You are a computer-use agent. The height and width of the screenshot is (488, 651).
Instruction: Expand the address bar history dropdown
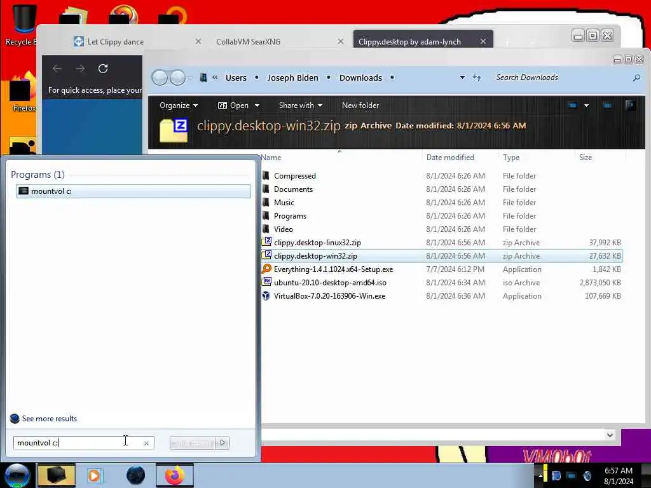point(462,78)
